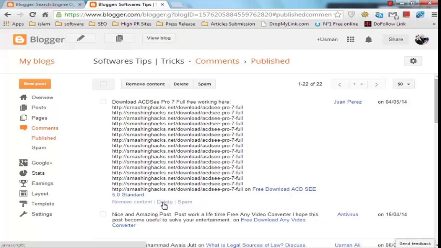
Task: Open Google+ in the sidebar
Action: click(x=42, y=163)
